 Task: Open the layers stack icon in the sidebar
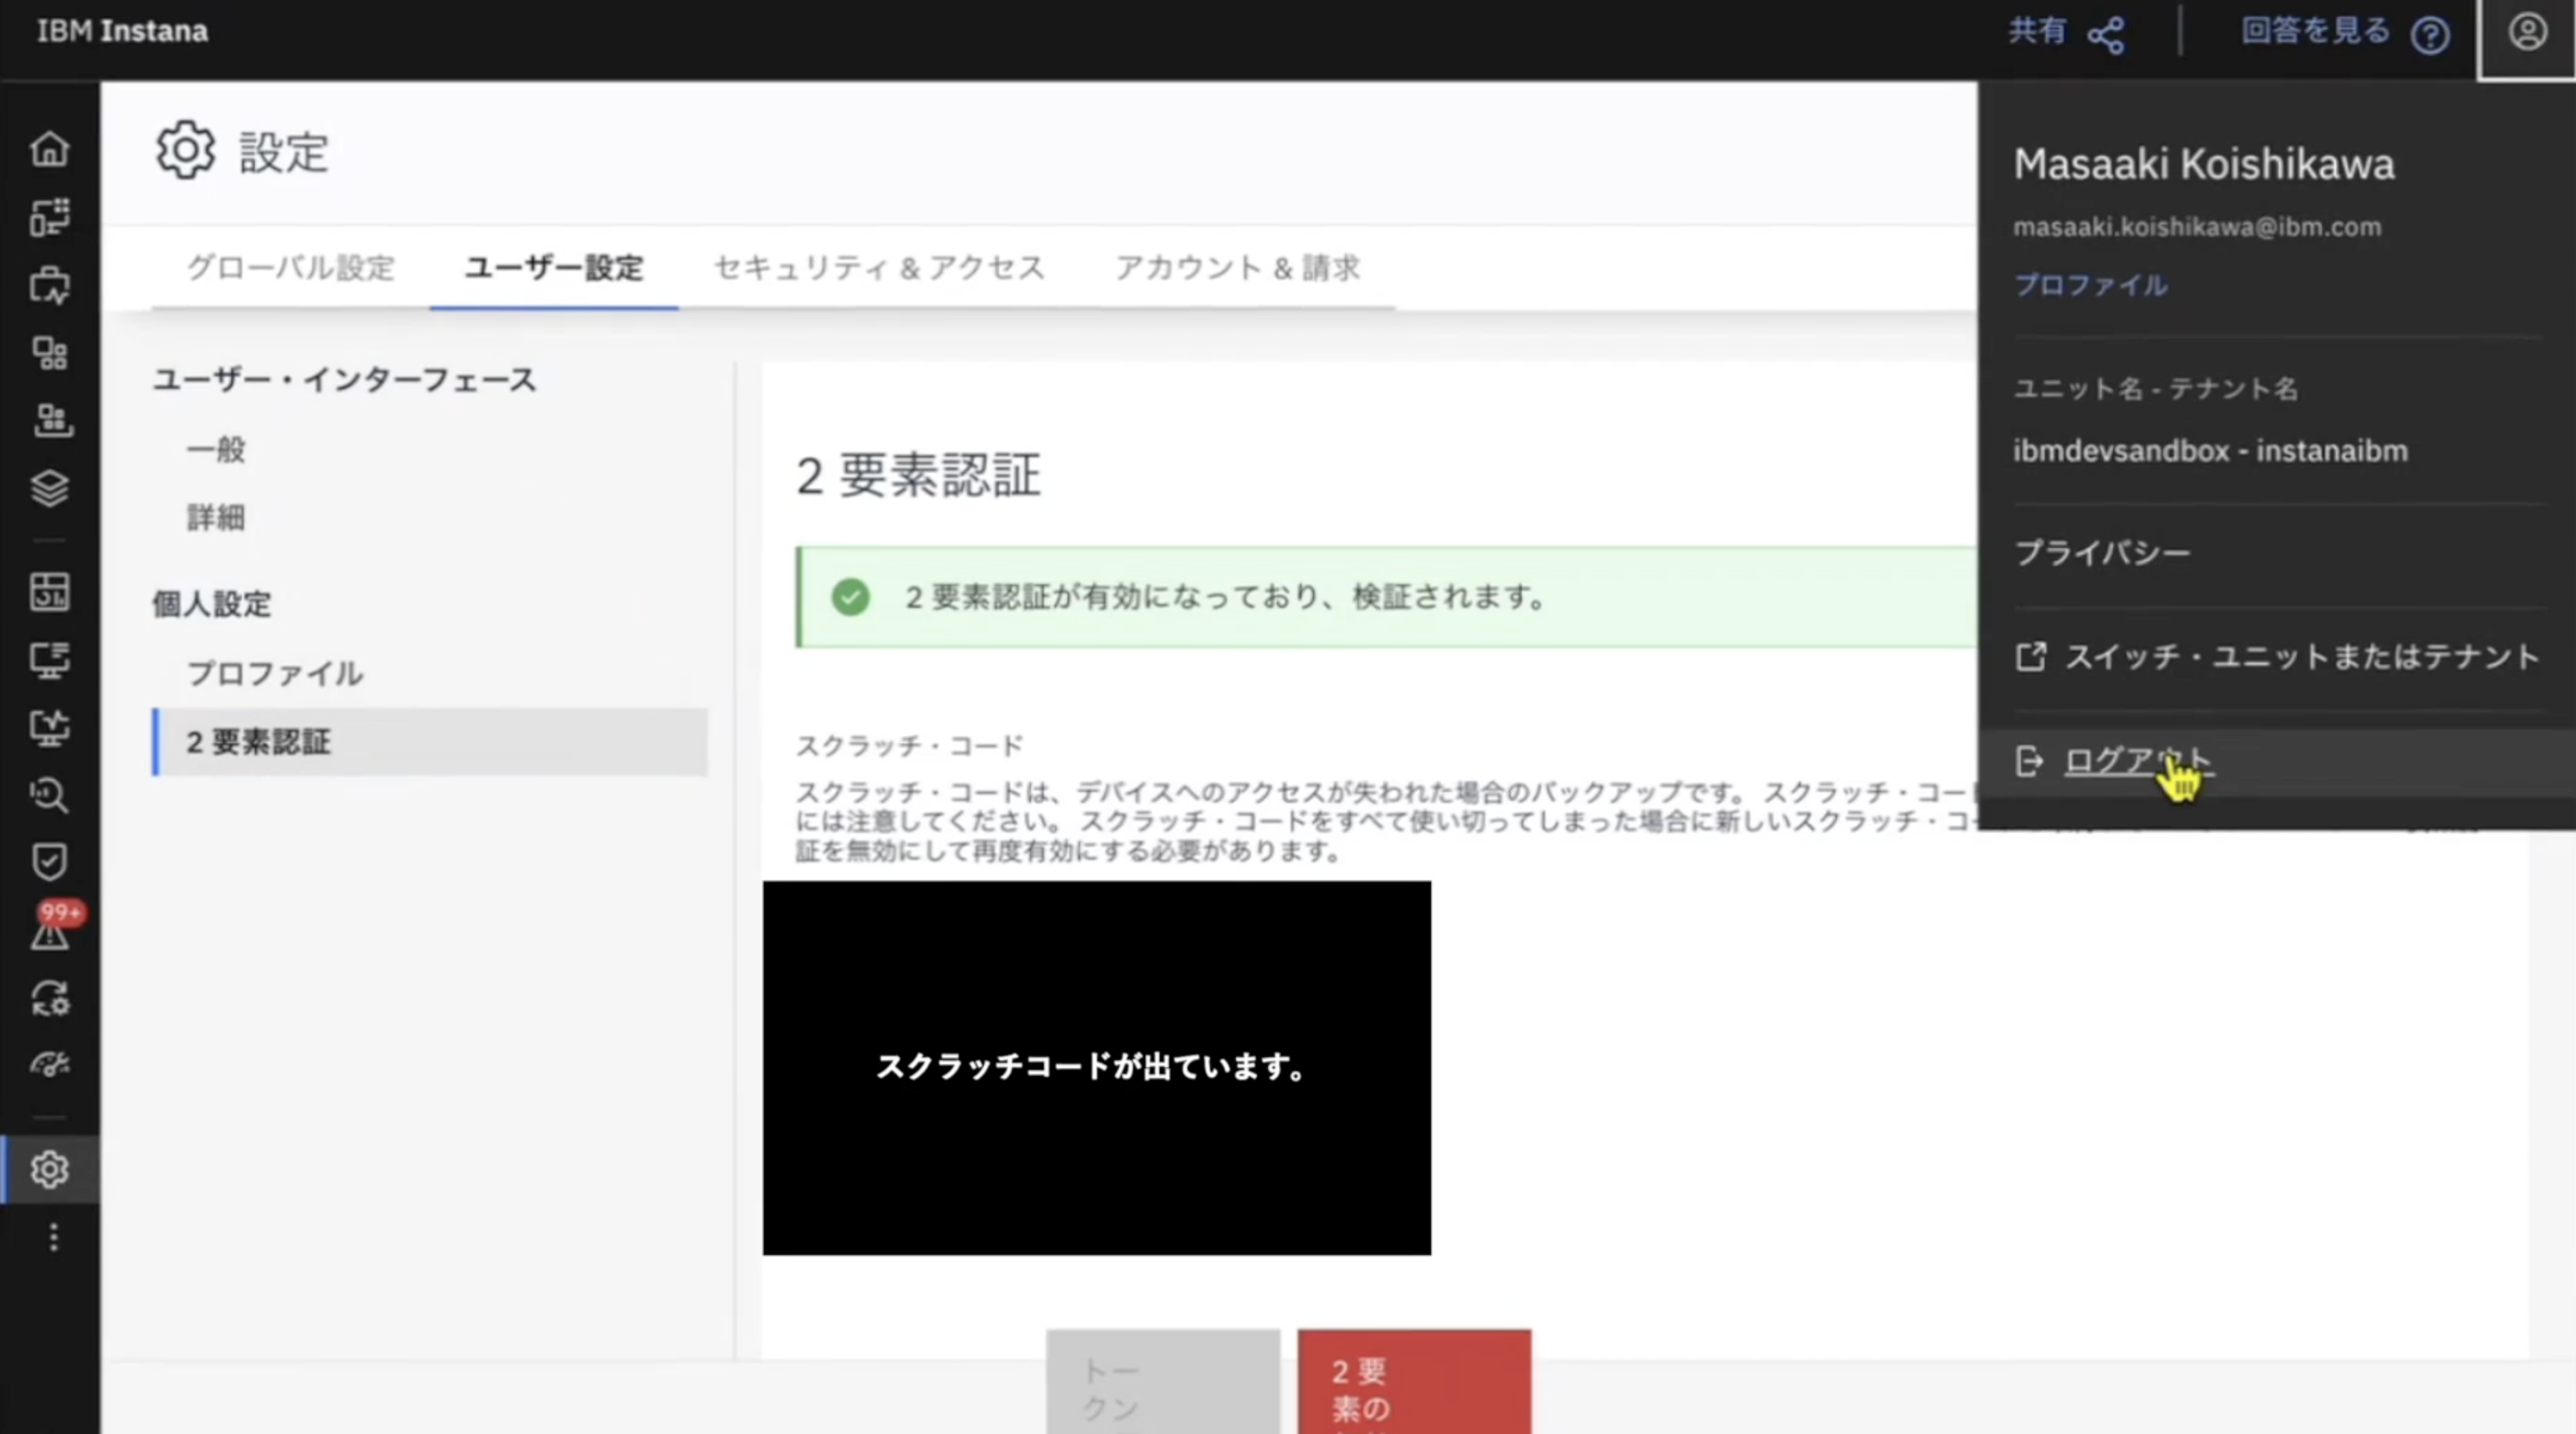point(49,488)
